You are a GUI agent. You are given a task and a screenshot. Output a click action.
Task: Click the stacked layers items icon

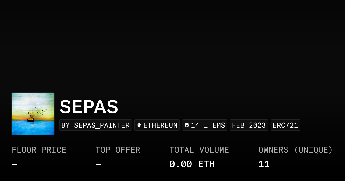point(187,125)
